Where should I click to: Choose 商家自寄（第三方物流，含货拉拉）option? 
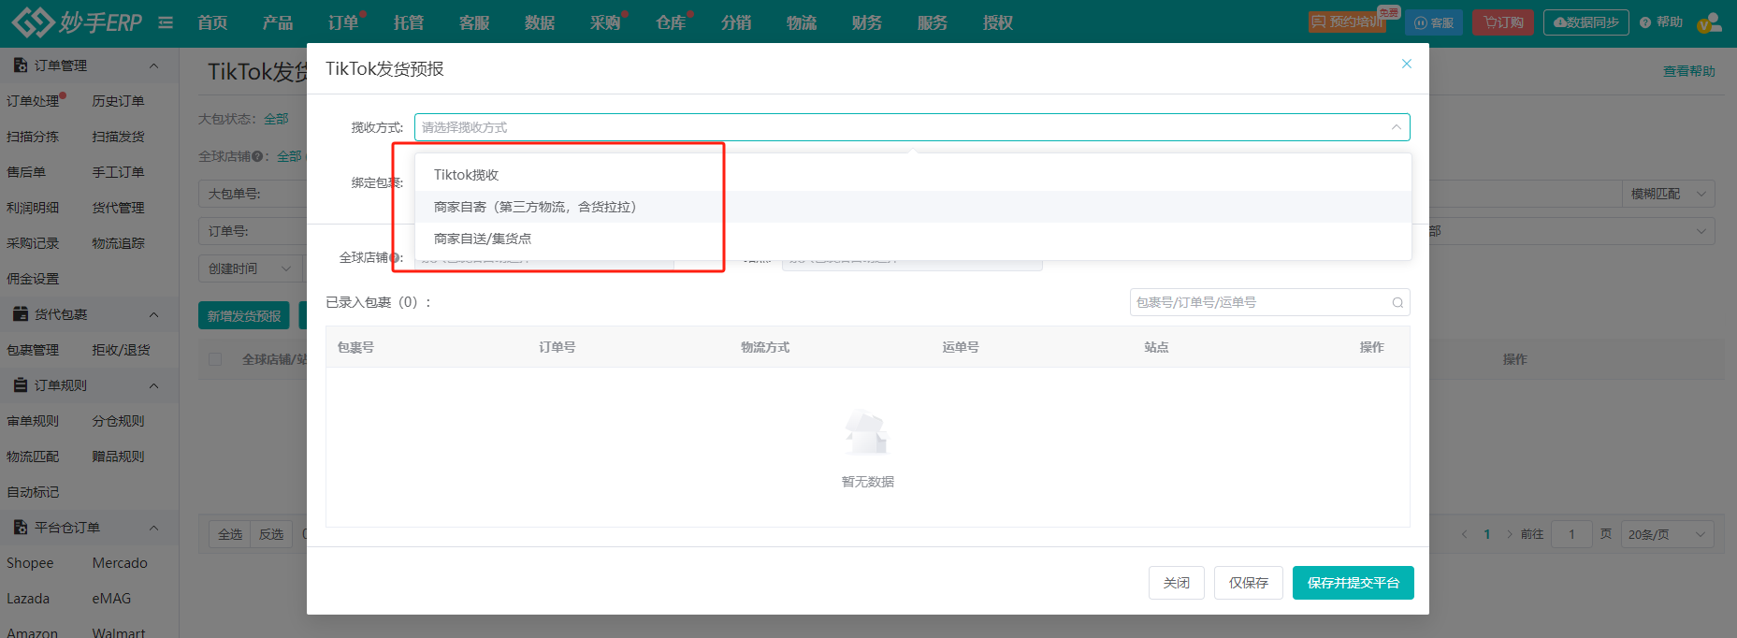(x=534, y=207)
